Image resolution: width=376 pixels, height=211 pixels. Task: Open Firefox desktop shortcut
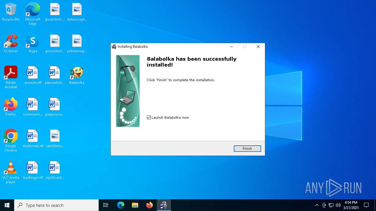(11, 107)
